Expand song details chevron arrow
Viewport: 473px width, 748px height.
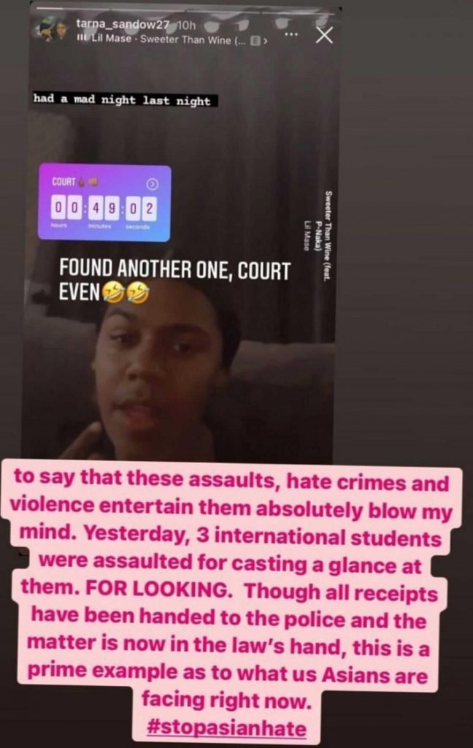pyautogui.click(x=266, y=41)
